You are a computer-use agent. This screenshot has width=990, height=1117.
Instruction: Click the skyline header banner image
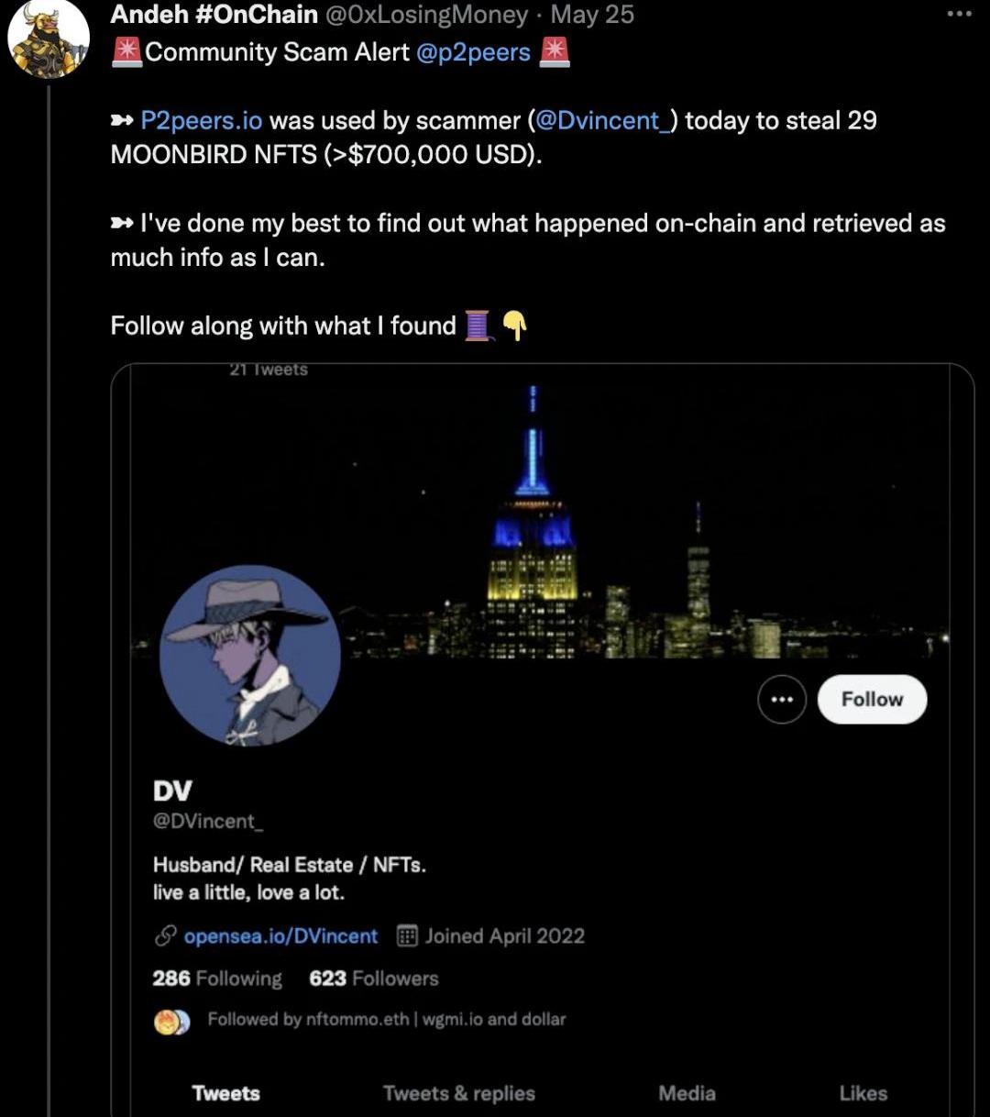point(642,514)
